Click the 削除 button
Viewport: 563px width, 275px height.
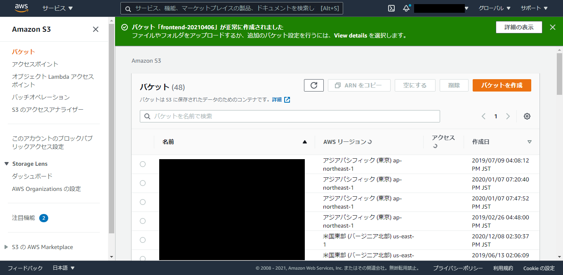pos(454,85)
